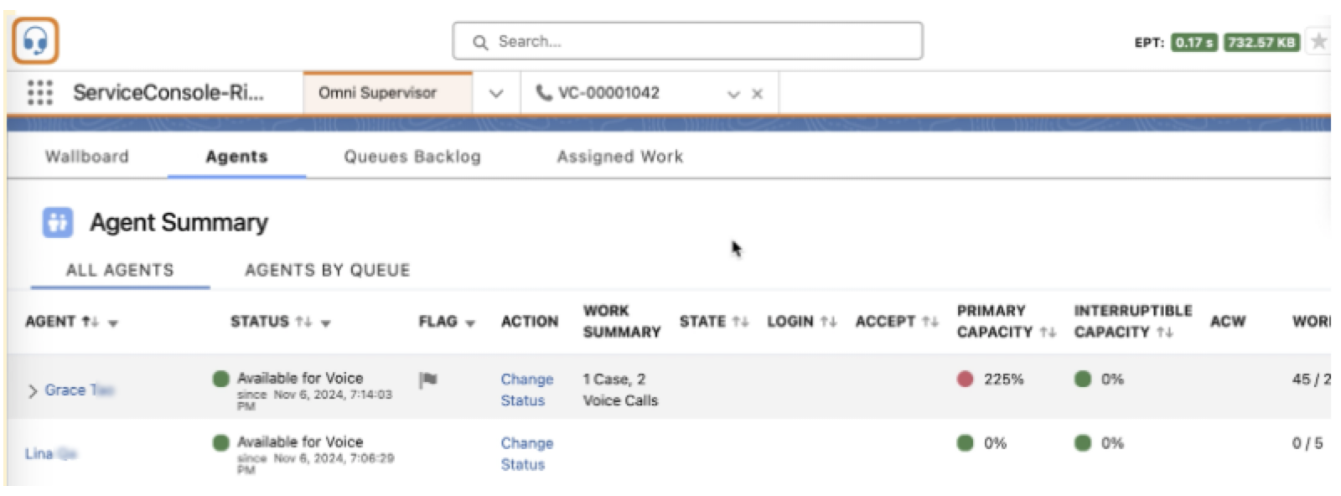Click the favorites star icon
Viewport: 1341px width, 496px height.
click(x=1318, y=41)
